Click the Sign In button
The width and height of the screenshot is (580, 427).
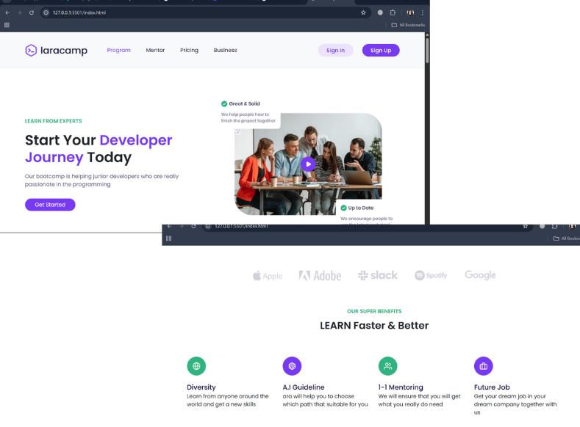click(x=335, y=50)
